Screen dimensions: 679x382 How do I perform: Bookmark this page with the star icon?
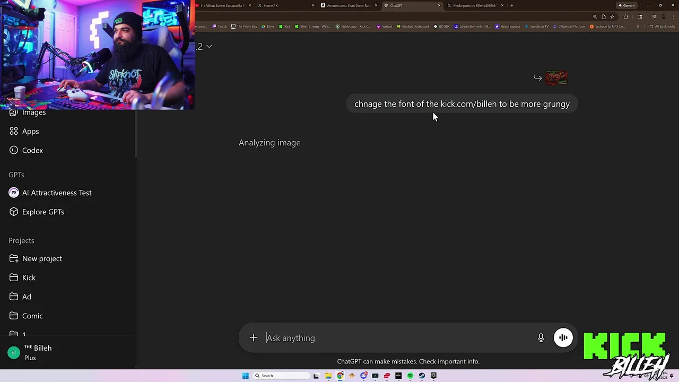click(x=612, y=17)
